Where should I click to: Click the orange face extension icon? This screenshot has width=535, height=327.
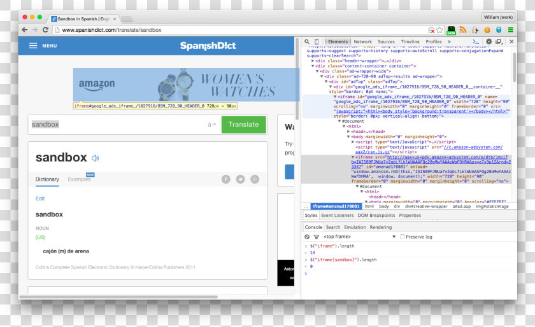pyautogui.click(x=487, y=30)
